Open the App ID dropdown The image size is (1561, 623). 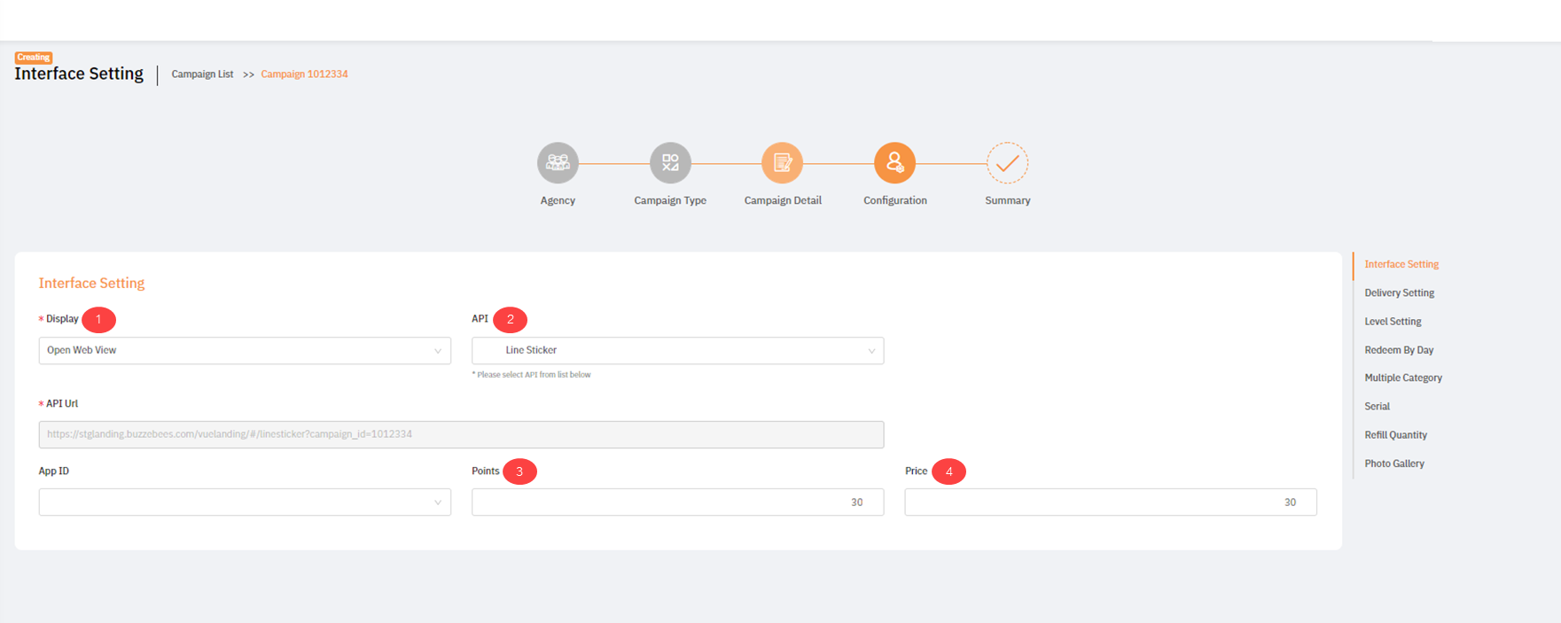click(x=244, y=502)
